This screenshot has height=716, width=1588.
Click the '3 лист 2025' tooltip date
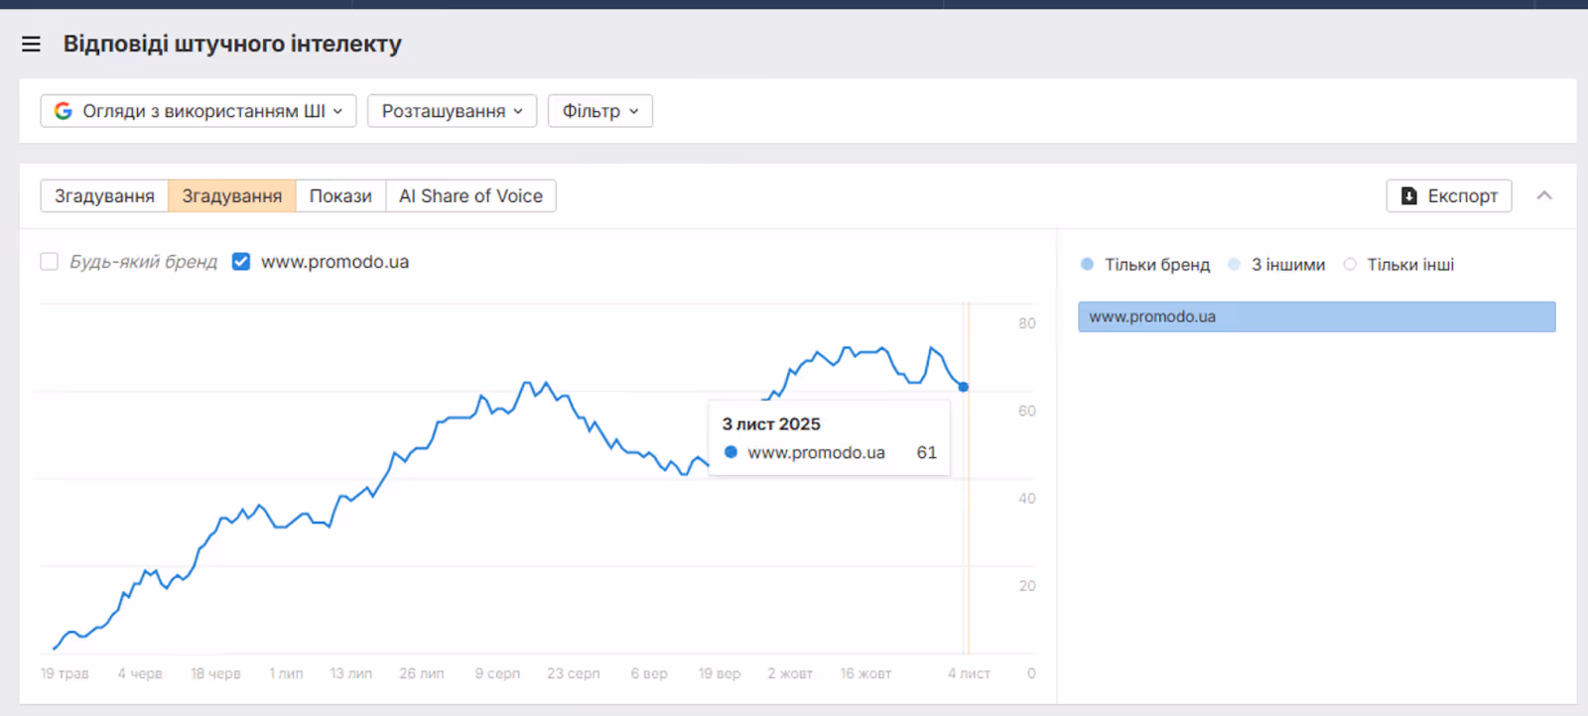(771, 424)
